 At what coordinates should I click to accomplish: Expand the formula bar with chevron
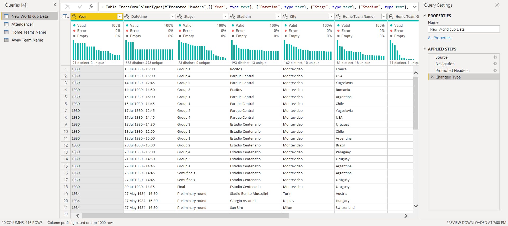[415, 7]
